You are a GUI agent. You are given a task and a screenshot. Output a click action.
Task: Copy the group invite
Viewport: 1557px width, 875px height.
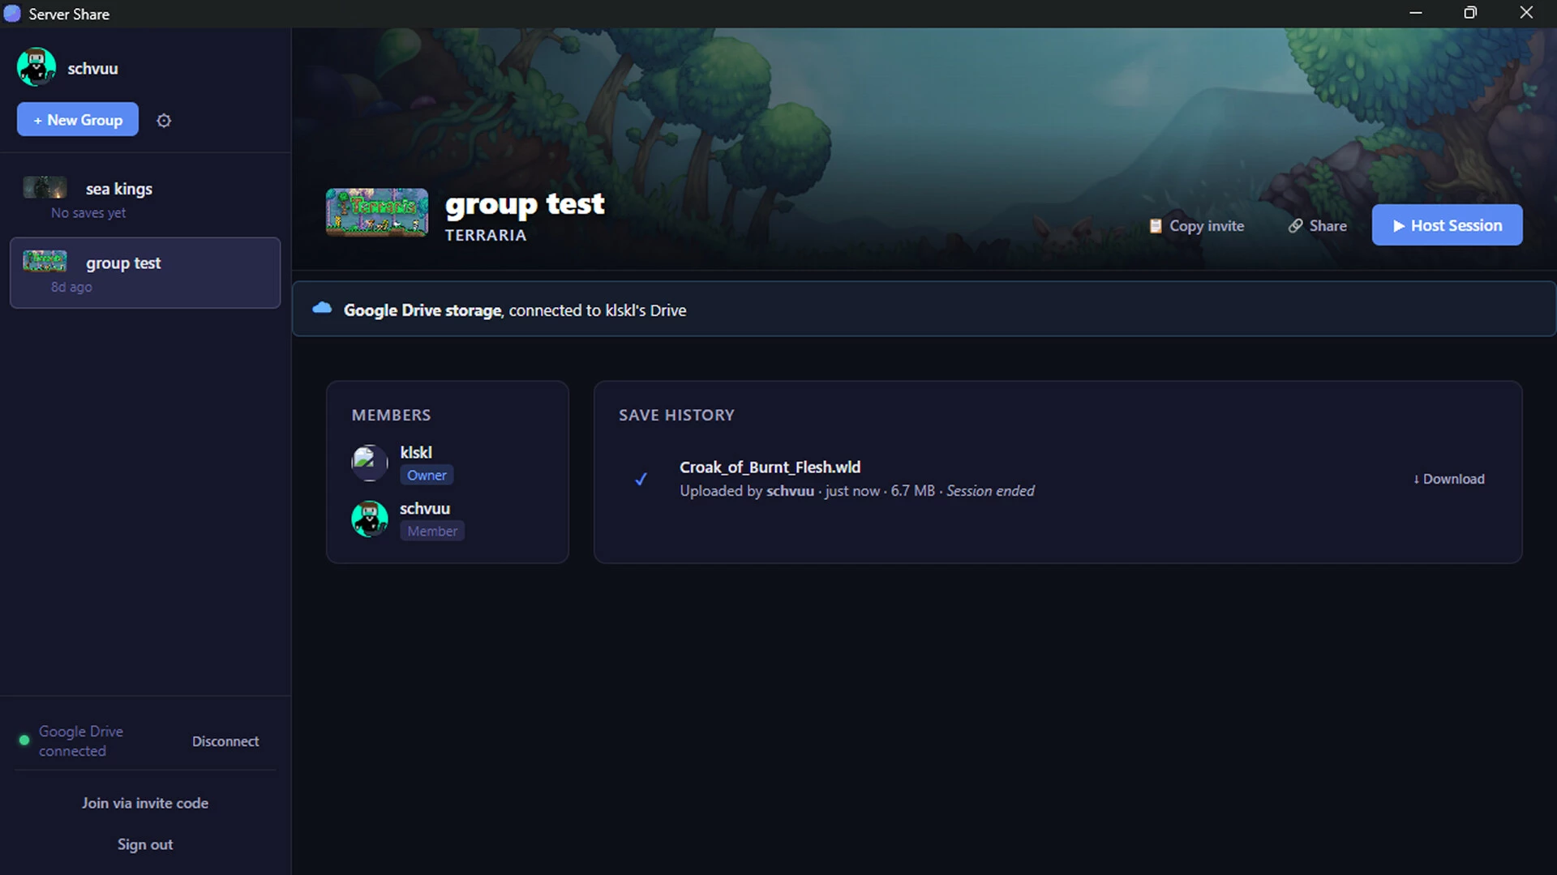(1197, 226)
